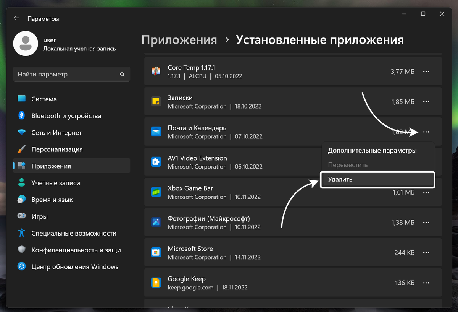Click the 3,77 МБ size value
Screen dimensions: 458x312
click(403, 71)
